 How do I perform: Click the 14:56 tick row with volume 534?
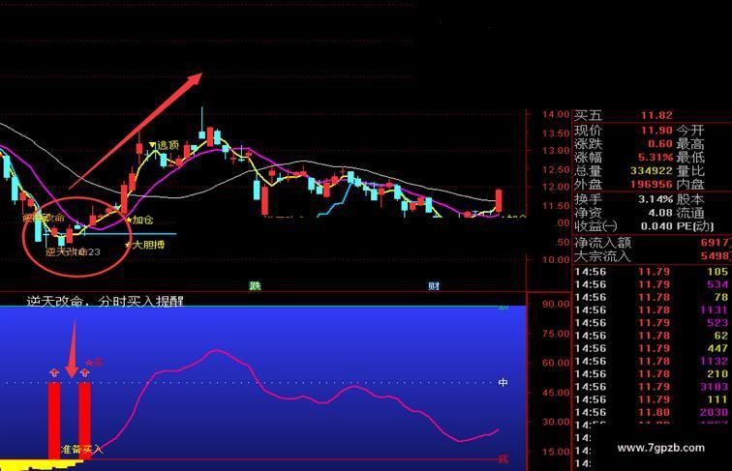click(x=652, y=284)
